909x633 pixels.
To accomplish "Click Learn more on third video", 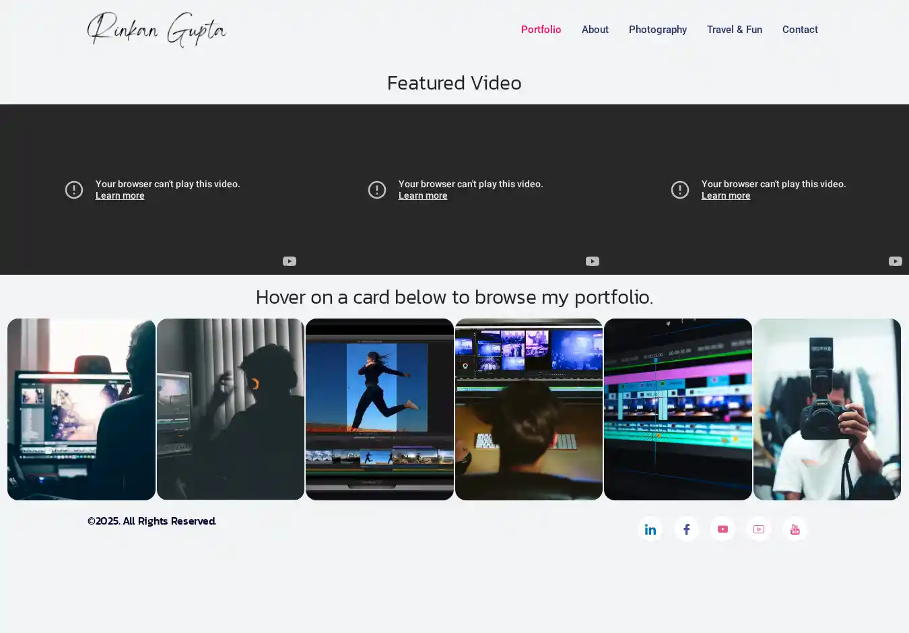I will [x=726, y=196].
